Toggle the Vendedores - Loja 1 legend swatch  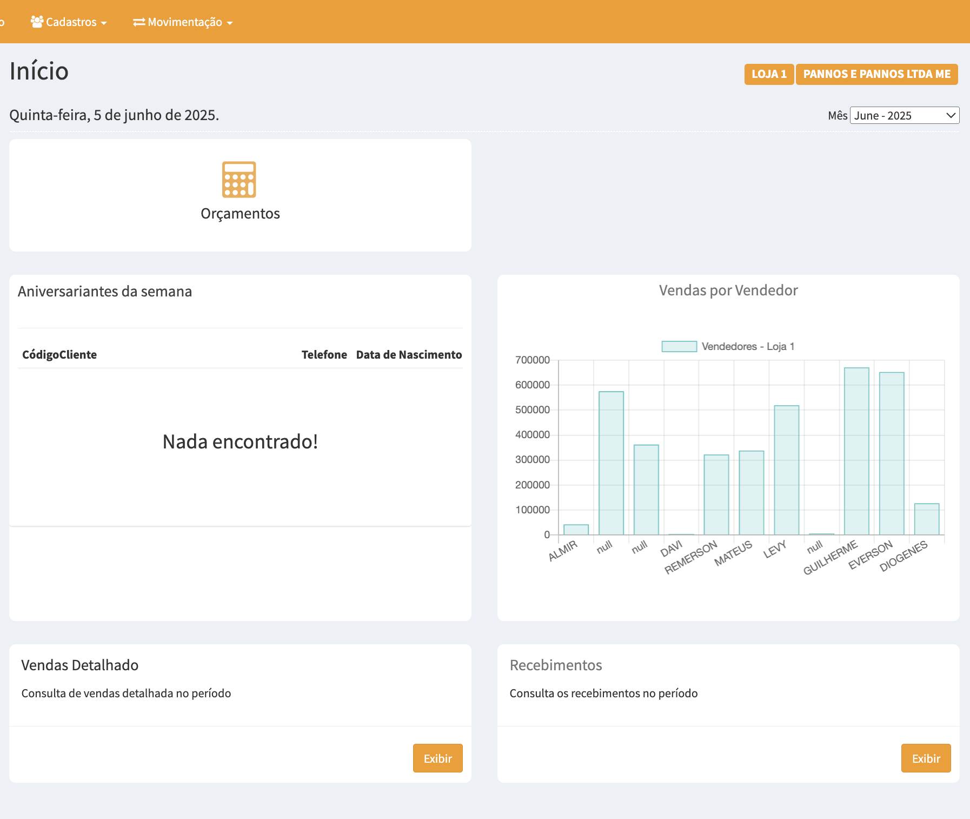click(679, 346)
